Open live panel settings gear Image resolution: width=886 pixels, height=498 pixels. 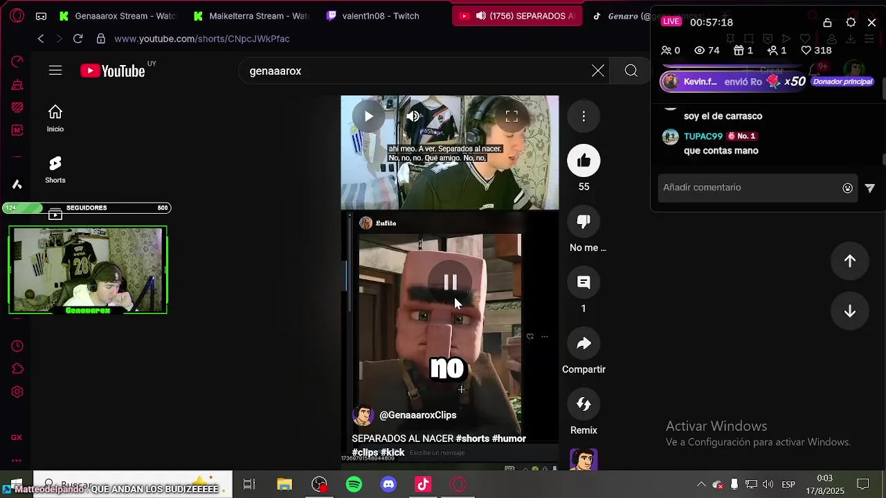[851, 22]
